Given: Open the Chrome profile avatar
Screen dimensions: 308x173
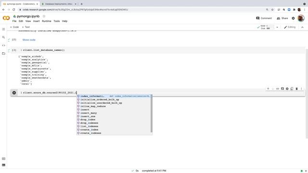Looking at the screenshot, I should coord(299,10).
